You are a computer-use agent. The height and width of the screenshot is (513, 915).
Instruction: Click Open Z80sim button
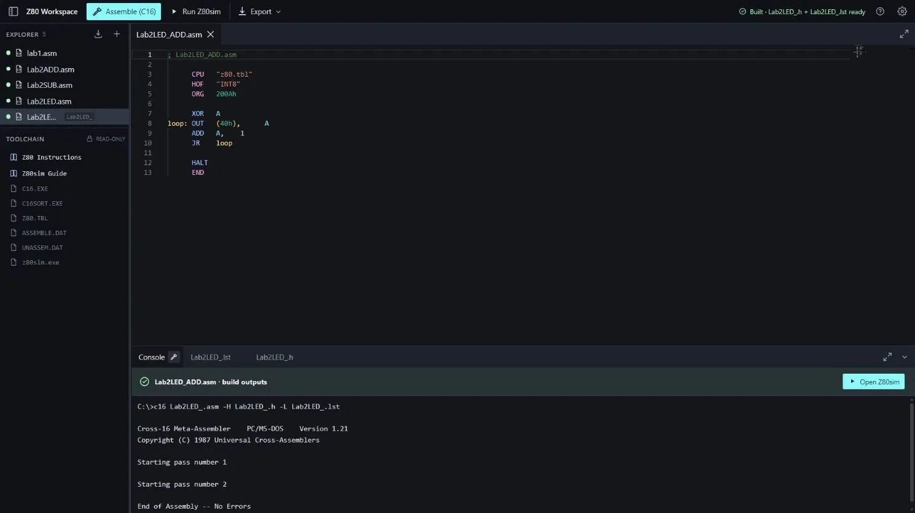tap(873, 382)
